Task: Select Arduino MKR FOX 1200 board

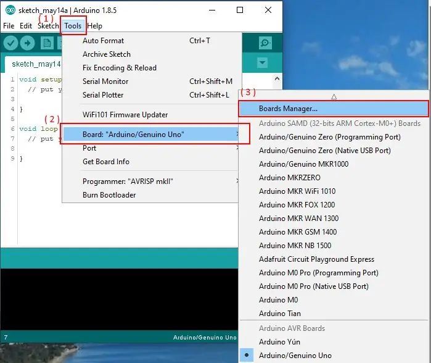Action: [334, 205]
